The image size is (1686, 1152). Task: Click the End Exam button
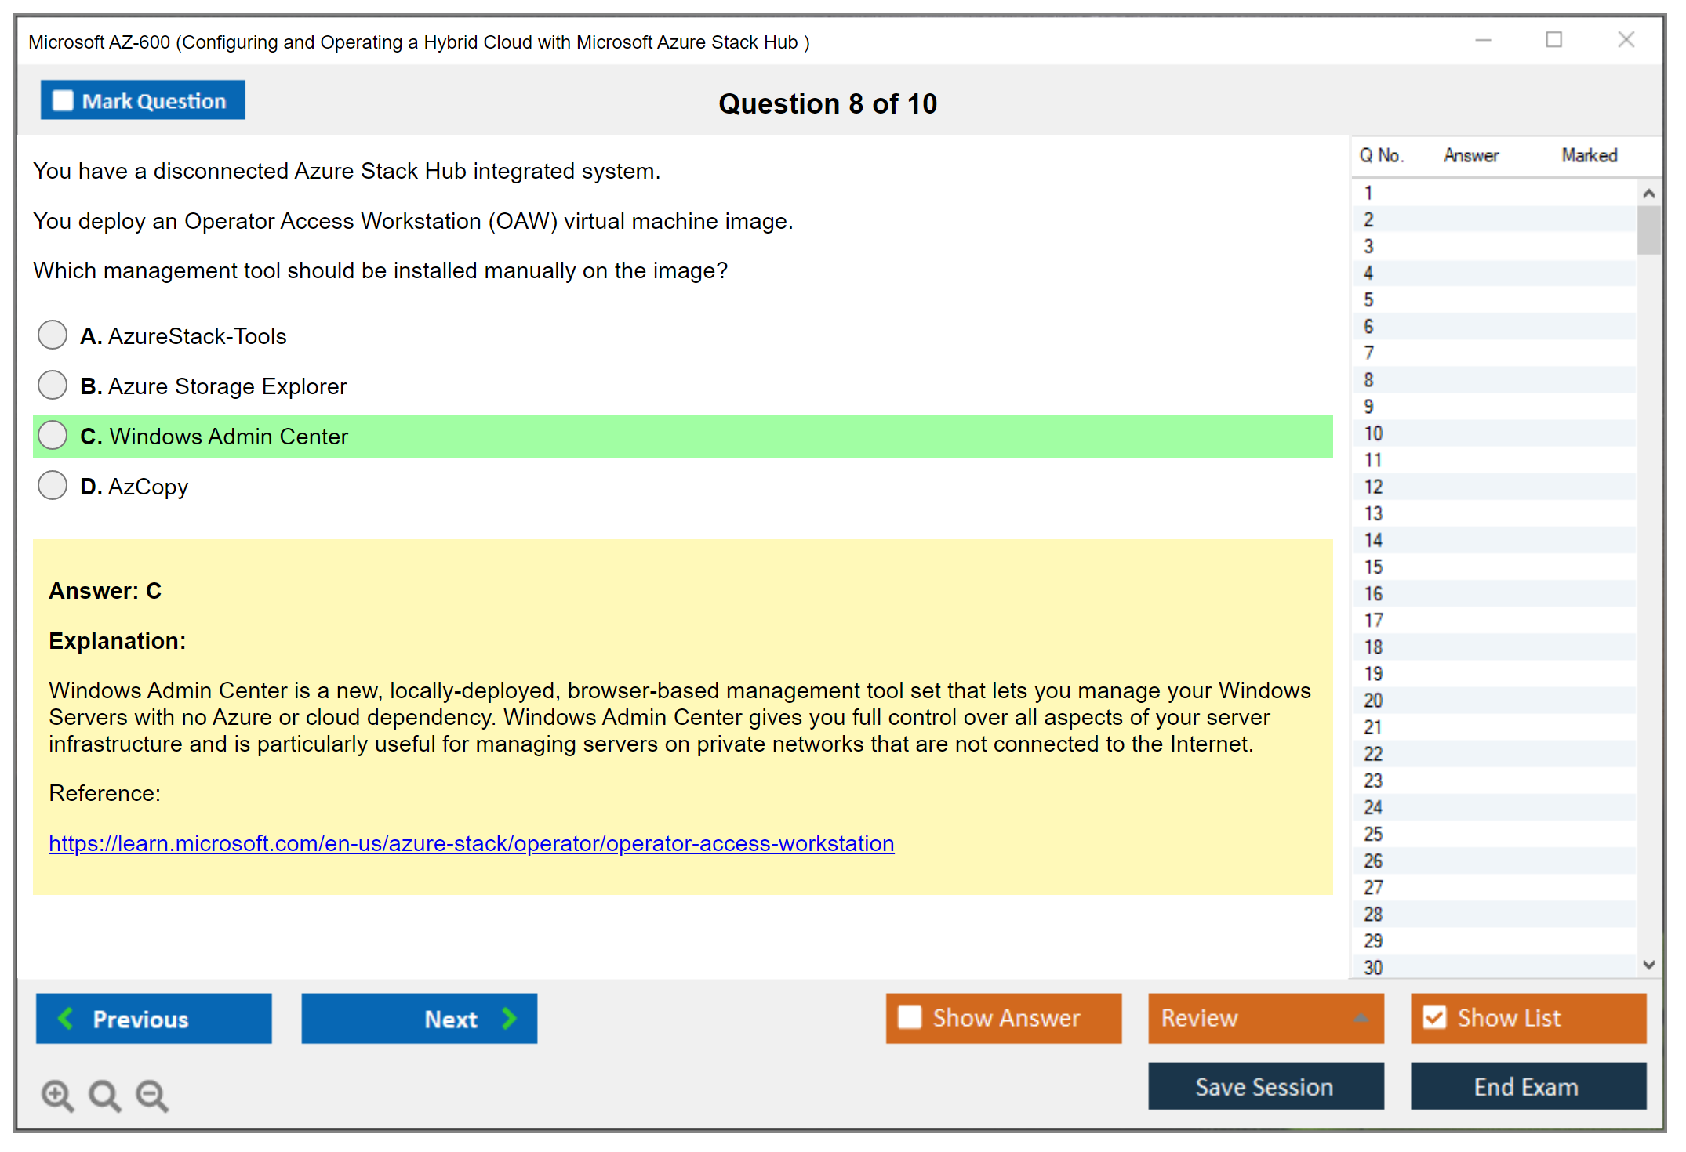pos(1527,1086)
